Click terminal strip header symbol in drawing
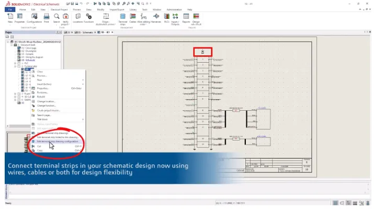 click(203, 52)
